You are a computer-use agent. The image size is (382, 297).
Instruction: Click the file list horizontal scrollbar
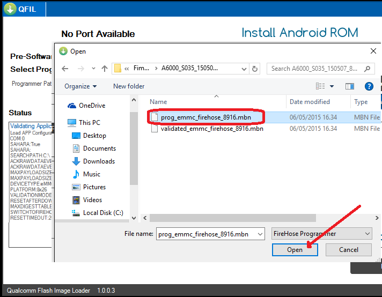233,218
